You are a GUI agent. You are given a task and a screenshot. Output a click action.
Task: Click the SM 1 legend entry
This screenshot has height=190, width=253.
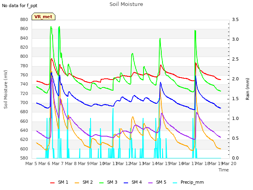tap(59, 182)
